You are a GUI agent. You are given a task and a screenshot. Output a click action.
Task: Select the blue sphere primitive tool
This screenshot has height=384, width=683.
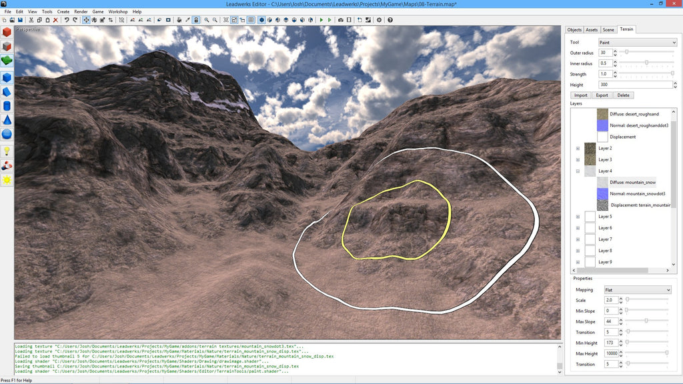pos(7,135)
